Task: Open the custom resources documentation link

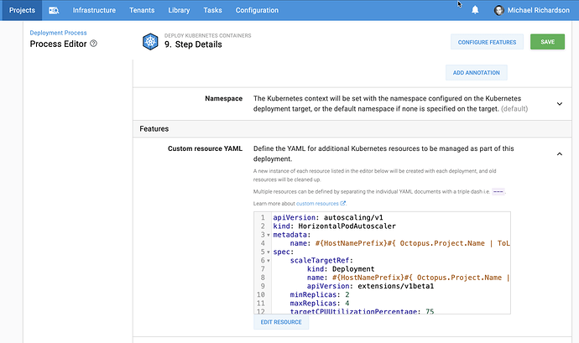Action: [317, 204]
